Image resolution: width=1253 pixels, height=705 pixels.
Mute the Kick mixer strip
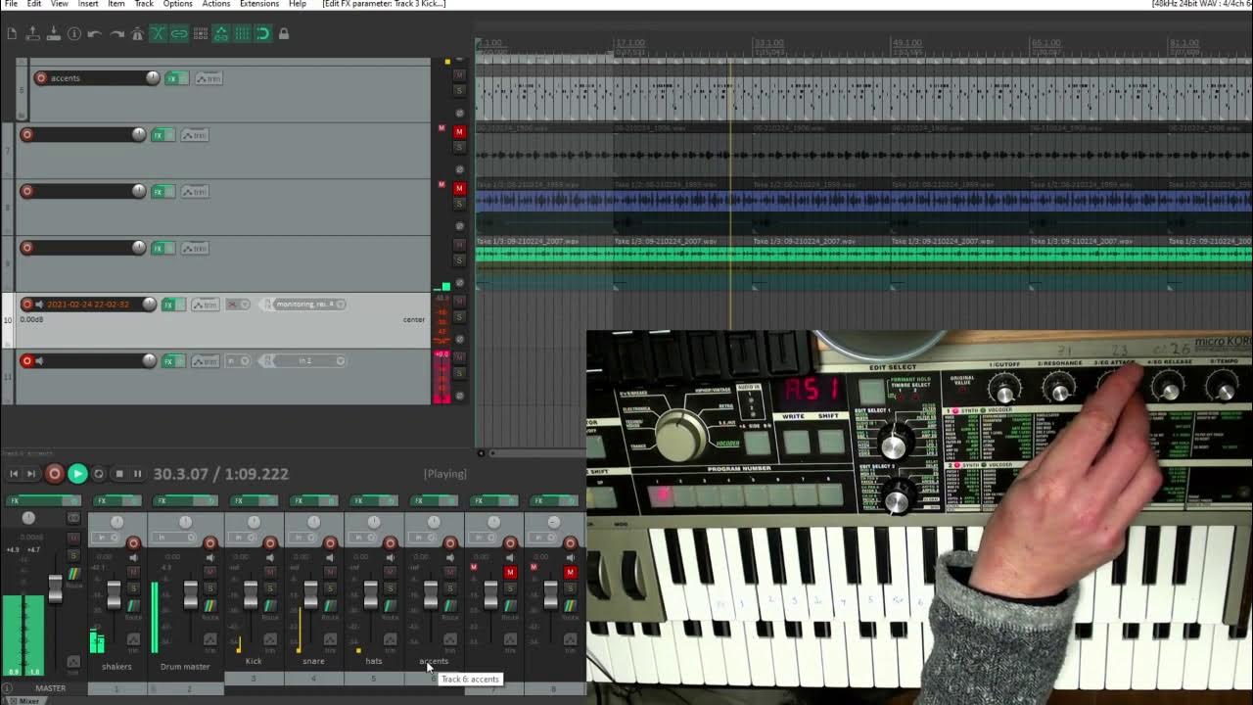pos(270,572)
